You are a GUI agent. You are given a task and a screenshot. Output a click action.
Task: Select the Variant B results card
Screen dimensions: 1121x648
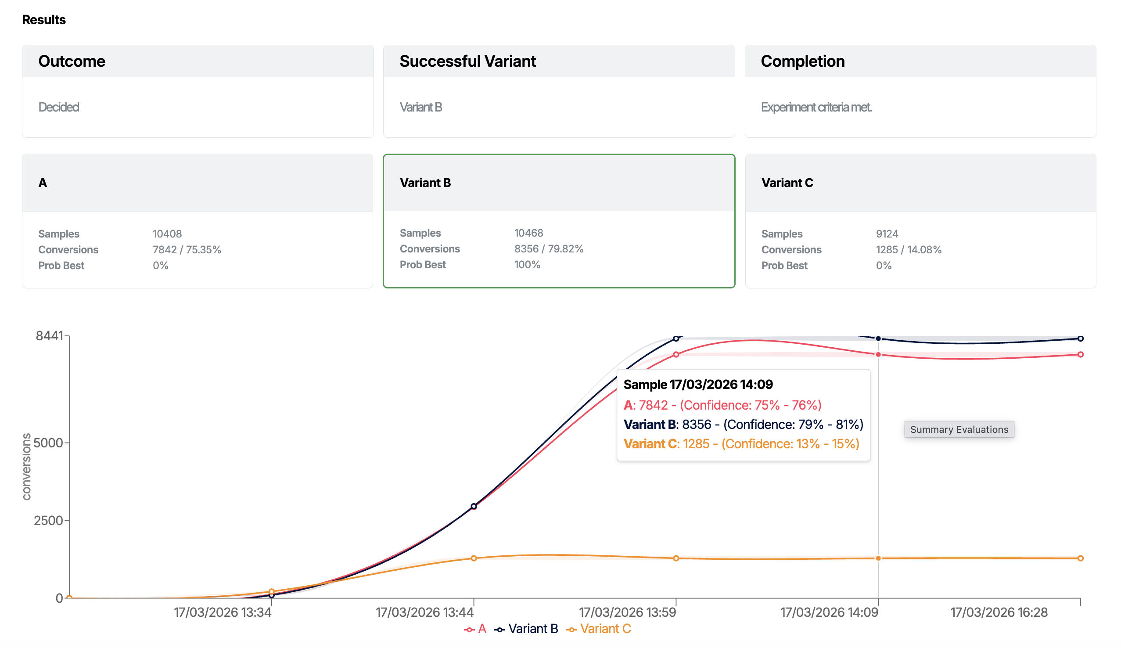(x=559, y=221)
